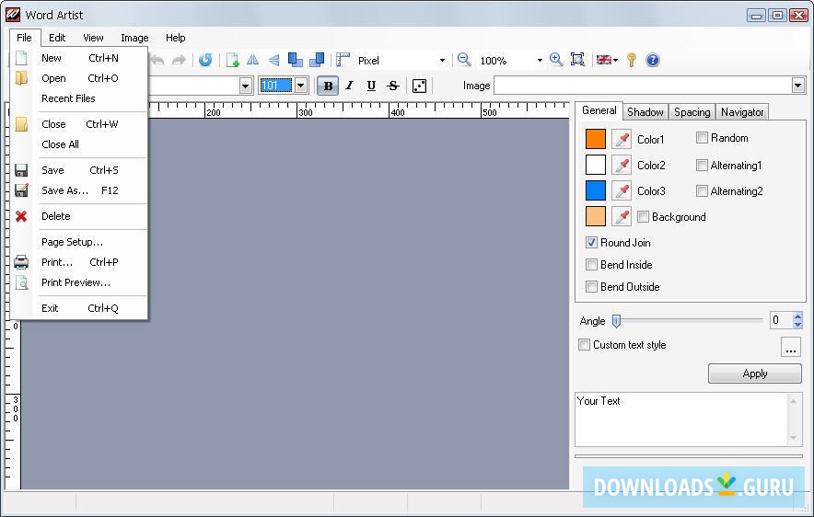Click the eyedropper next to Color3

click(622, 190)
